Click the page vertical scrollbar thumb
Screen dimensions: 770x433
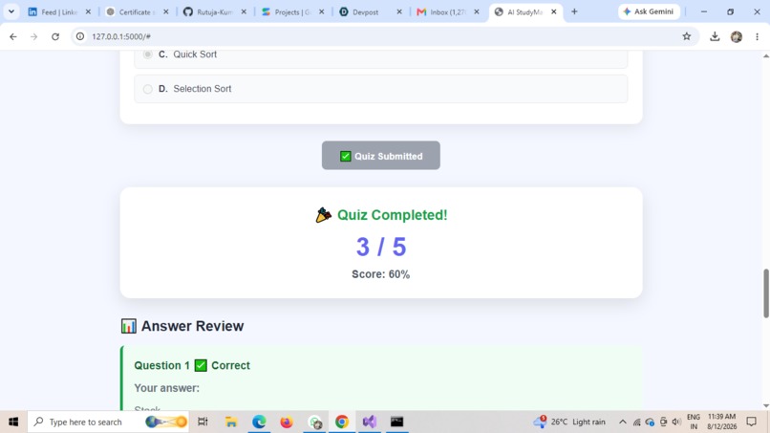click(x=765, y=292)
